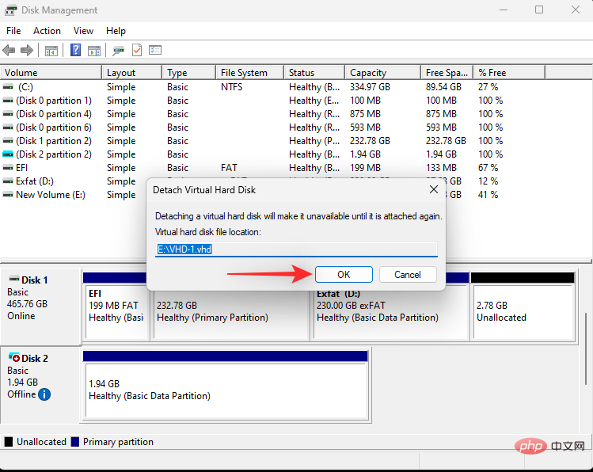Click the Disk 1 drive icon
593x472 pixels.
click(14, 279)
